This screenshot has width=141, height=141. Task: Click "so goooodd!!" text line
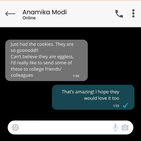(24, 51)
